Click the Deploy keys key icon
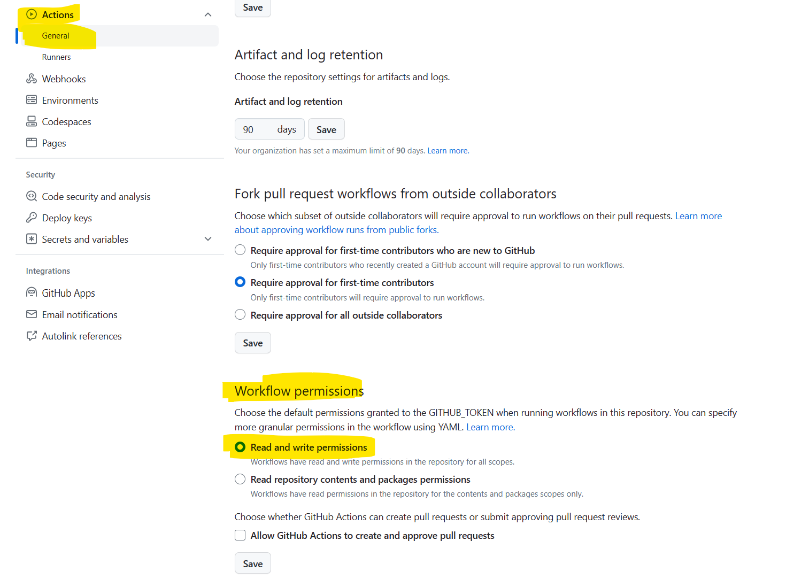786x587 pixels. point(32,218)
